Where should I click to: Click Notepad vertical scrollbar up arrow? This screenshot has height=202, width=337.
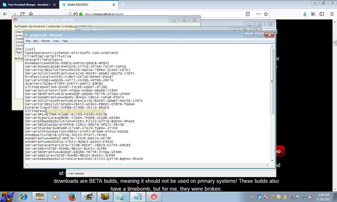(272, 47)
